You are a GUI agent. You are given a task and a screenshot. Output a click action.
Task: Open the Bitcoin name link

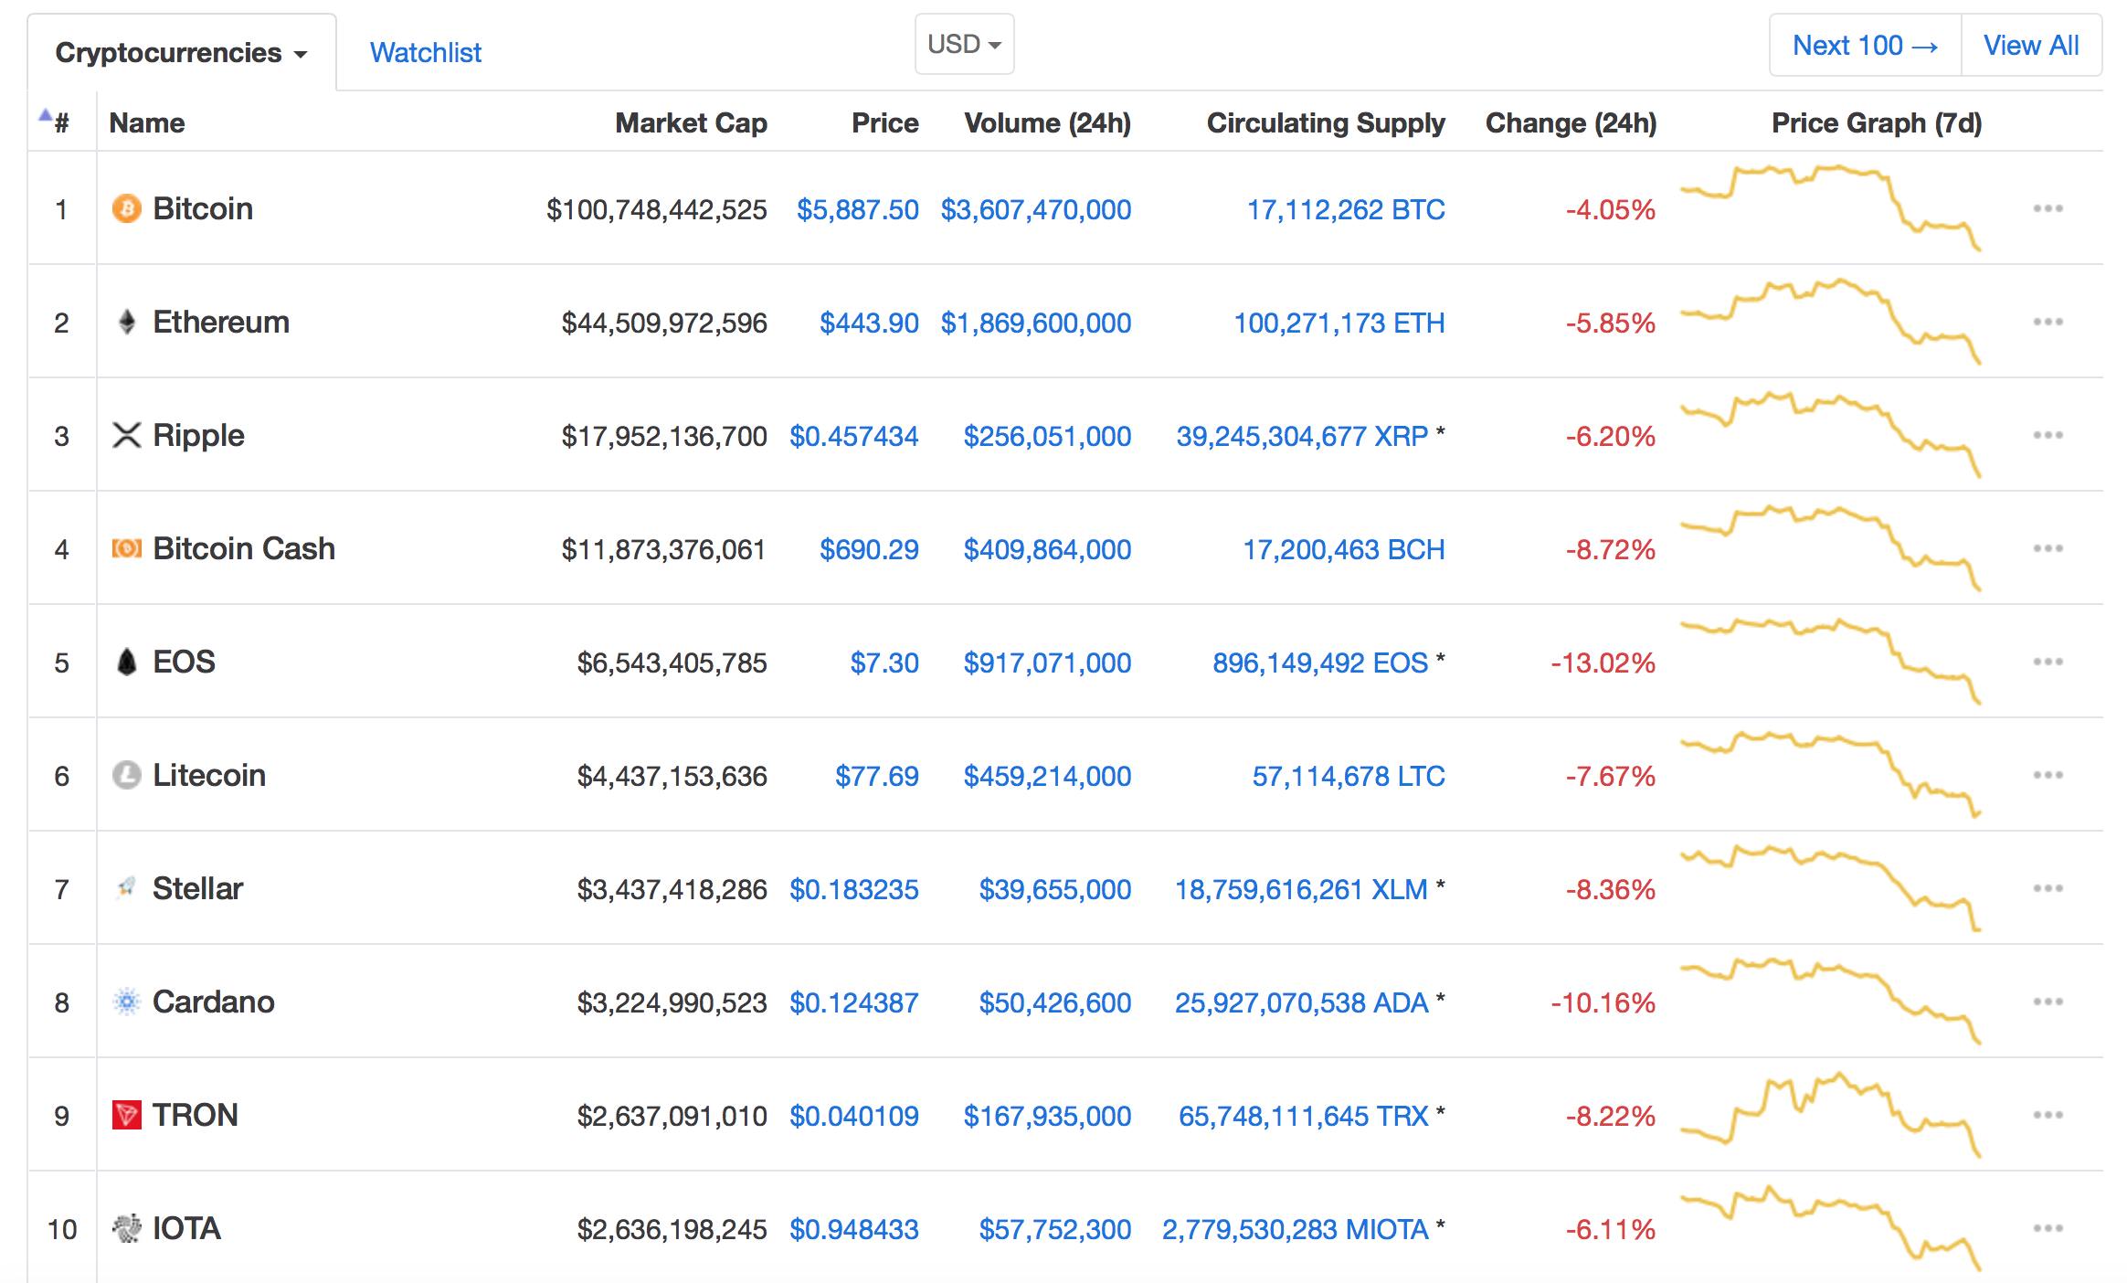203,208
